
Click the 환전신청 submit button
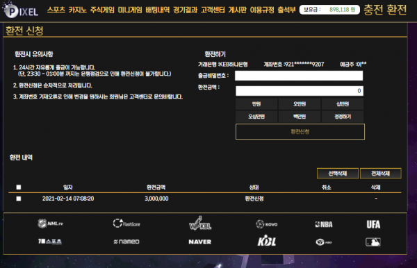pos(300,131)
